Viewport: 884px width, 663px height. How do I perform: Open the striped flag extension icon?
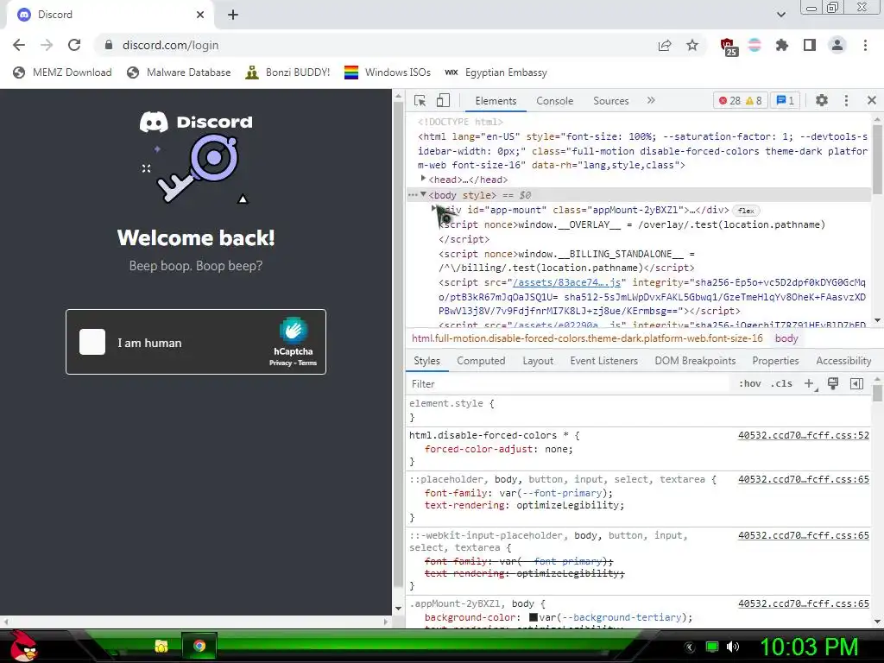[x=755, y=45]
